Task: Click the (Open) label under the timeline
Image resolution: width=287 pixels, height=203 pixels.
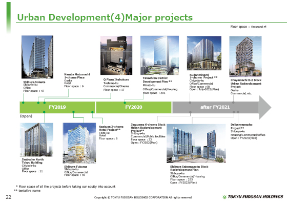Action: (26, 116)
